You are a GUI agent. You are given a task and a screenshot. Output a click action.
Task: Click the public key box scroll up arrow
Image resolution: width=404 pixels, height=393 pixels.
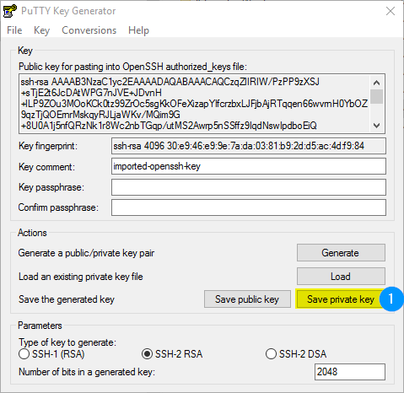pyautogui.click(x=376, y=83)
